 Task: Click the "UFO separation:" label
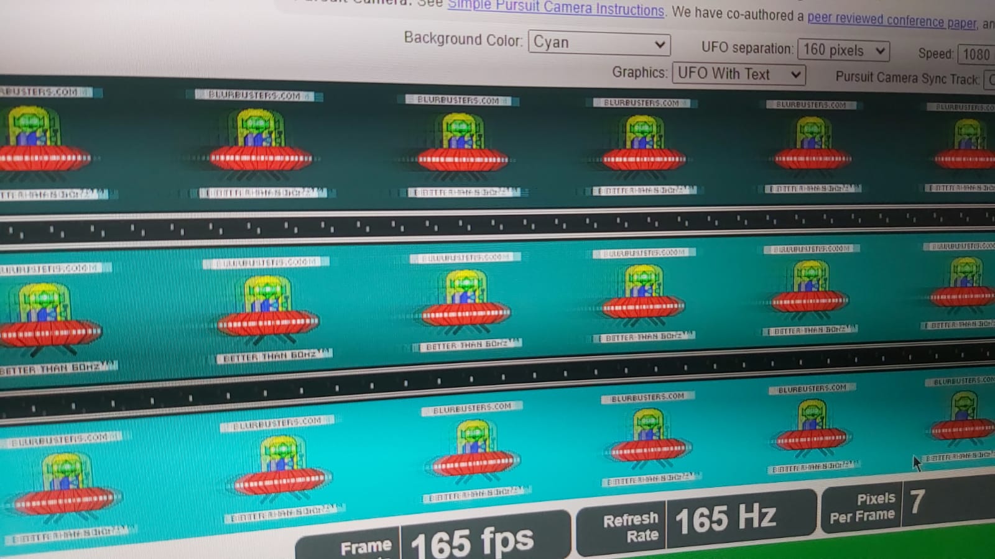coord(747,48)
